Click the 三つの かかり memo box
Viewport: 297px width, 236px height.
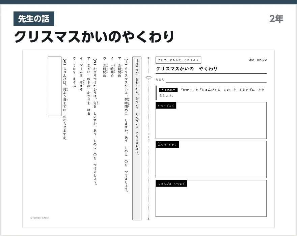211,159
